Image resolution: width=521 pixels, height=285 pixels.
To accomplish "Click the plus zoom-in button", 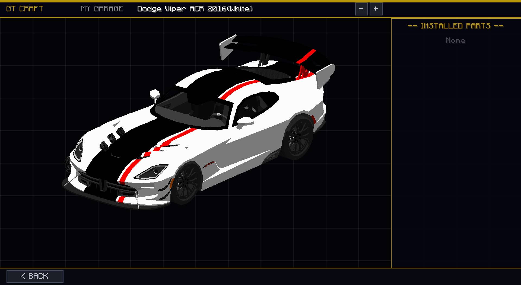I will click(376, 9).
